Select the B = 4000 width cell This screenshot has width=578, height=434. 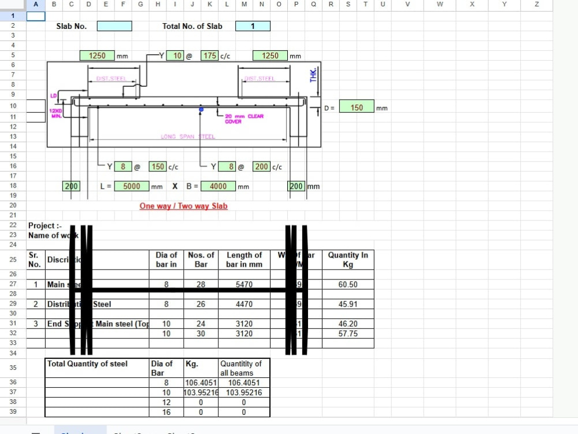218,186
